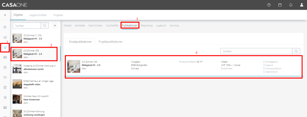Click thumbnail of doppelefh-wilen
Viewport: 307px width, 117px height.
[17, 84]
